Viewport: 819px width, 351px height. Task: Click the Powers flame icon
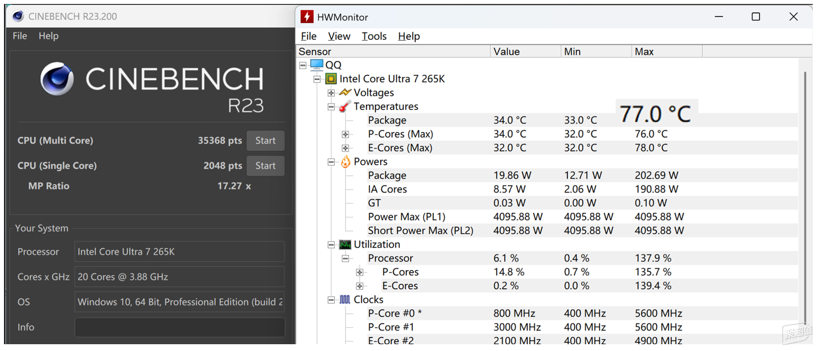(x=345, y=162)
